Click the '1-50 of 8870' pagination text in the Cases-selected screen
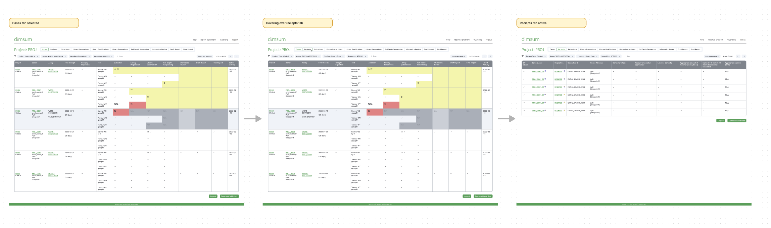Image resolution: width=771 pixels, height=228 pixels. (x=221, y=56)
